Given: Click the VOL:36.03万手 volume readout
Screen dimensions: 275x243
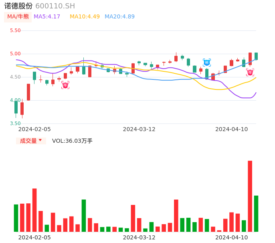Looking at the screenshot, I should [72, 141].
